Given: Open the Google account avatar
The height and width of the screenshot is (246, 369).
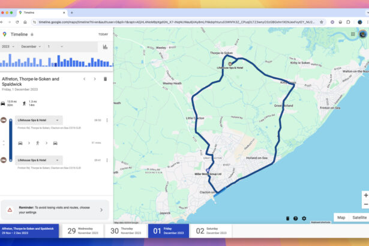Looking at the screenshot, I should pyautogui.click(x=362, y=34).
